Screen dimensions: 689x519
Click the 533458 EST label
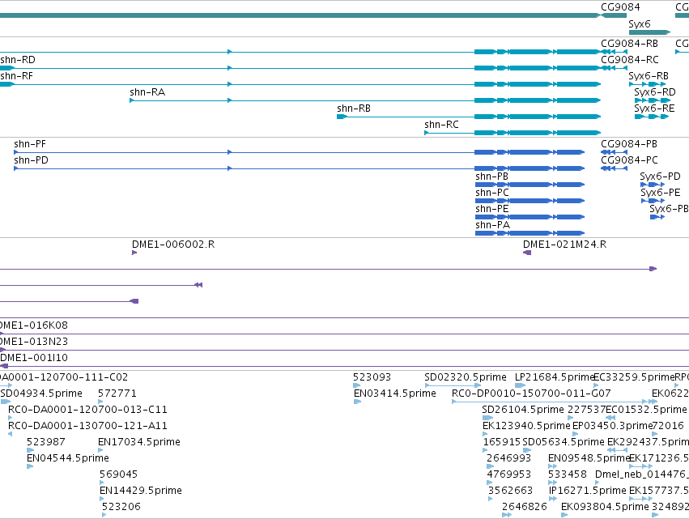coord(568,475)
